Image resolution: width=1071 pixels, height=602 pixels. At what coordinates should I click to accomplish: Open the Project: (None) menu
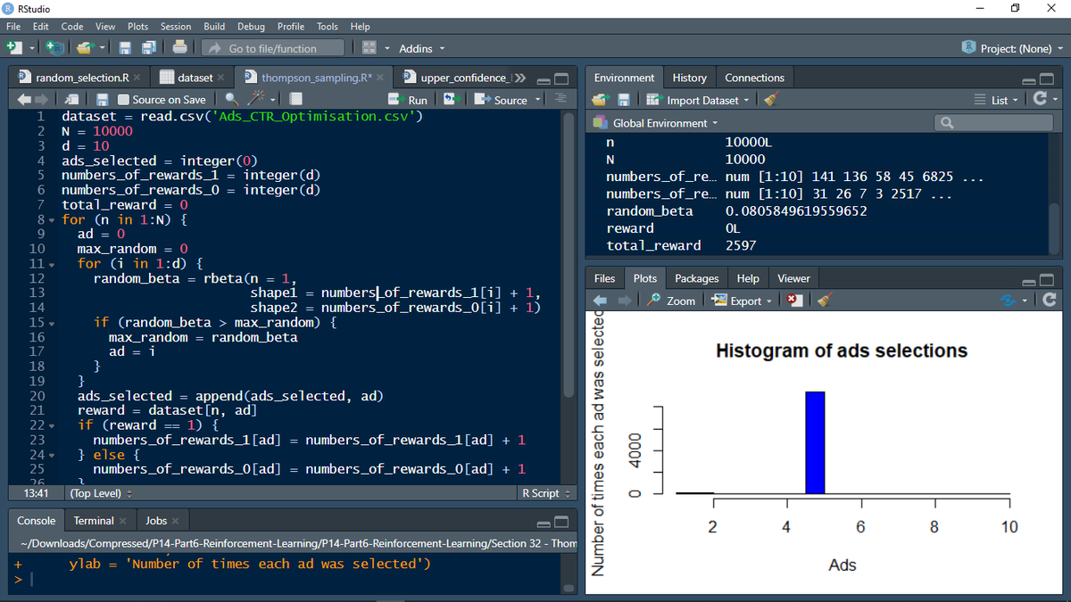coord(1013,48)
